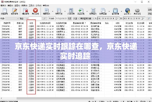This screenshot has height=102, width=152.
Task: Open the 工具(T) menu
Action: point(31,6)
